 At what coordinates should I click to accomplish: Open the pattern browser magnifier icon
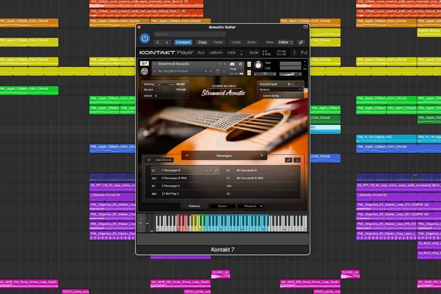289,160
